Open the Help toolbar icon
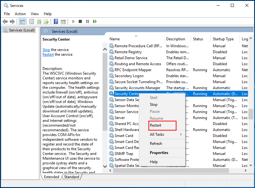This screenshot has height=188, width=255. 56,21
